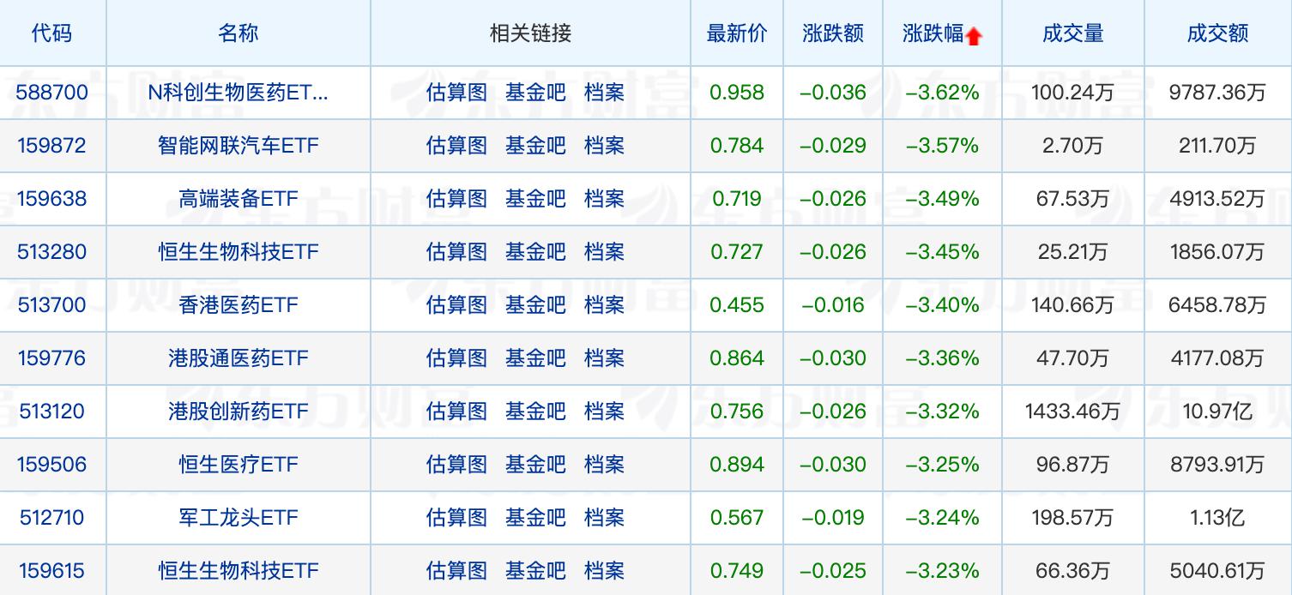This screenshot has height=595, width=1292.
Task: Click the 涨跌额 column header
Action: coord(833,33)
